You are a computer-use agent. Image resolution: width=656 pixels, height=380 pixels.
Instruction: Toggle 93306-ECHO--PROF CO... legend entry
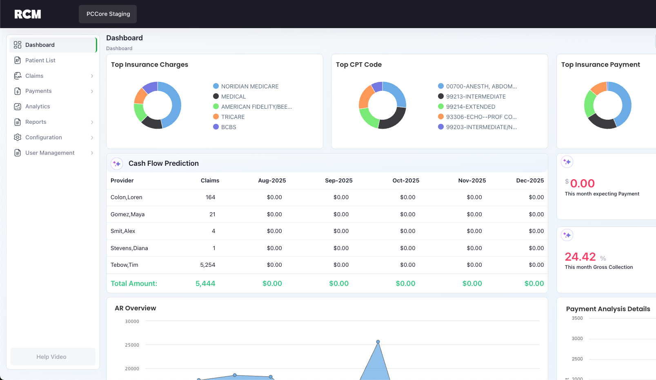pos(478,117)
